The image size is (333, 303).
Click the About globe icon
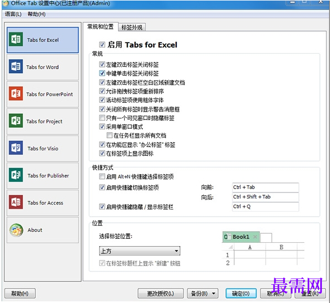click(16, 230)
